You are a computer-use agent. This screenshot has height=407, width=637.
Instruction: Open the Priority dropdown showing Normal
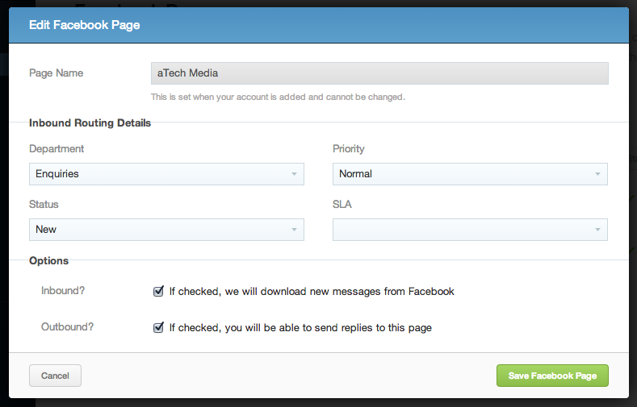[470, 174]
